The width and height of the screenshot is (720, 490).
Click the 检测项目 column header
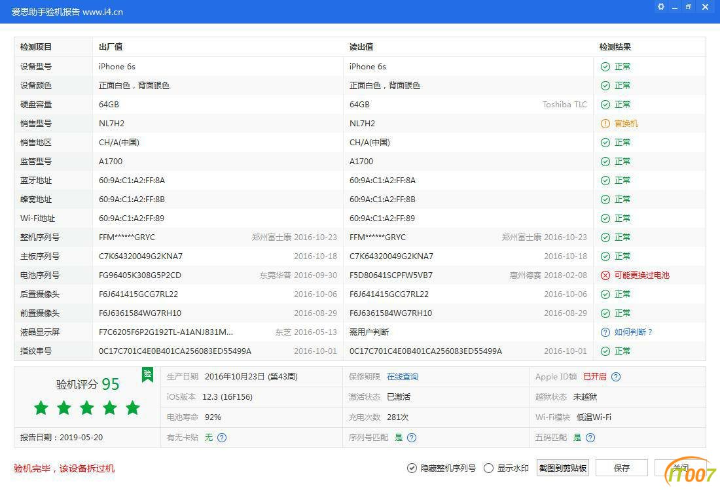36,47
